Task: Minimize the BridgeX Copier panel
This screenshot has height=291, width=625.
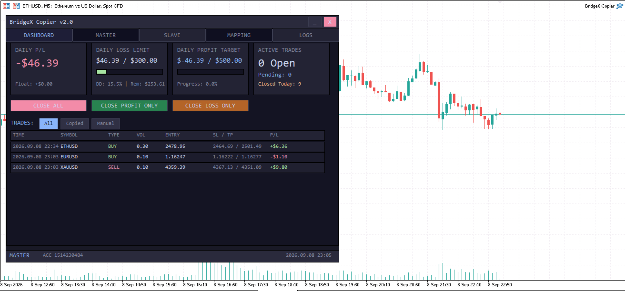Action: point(315,22)
